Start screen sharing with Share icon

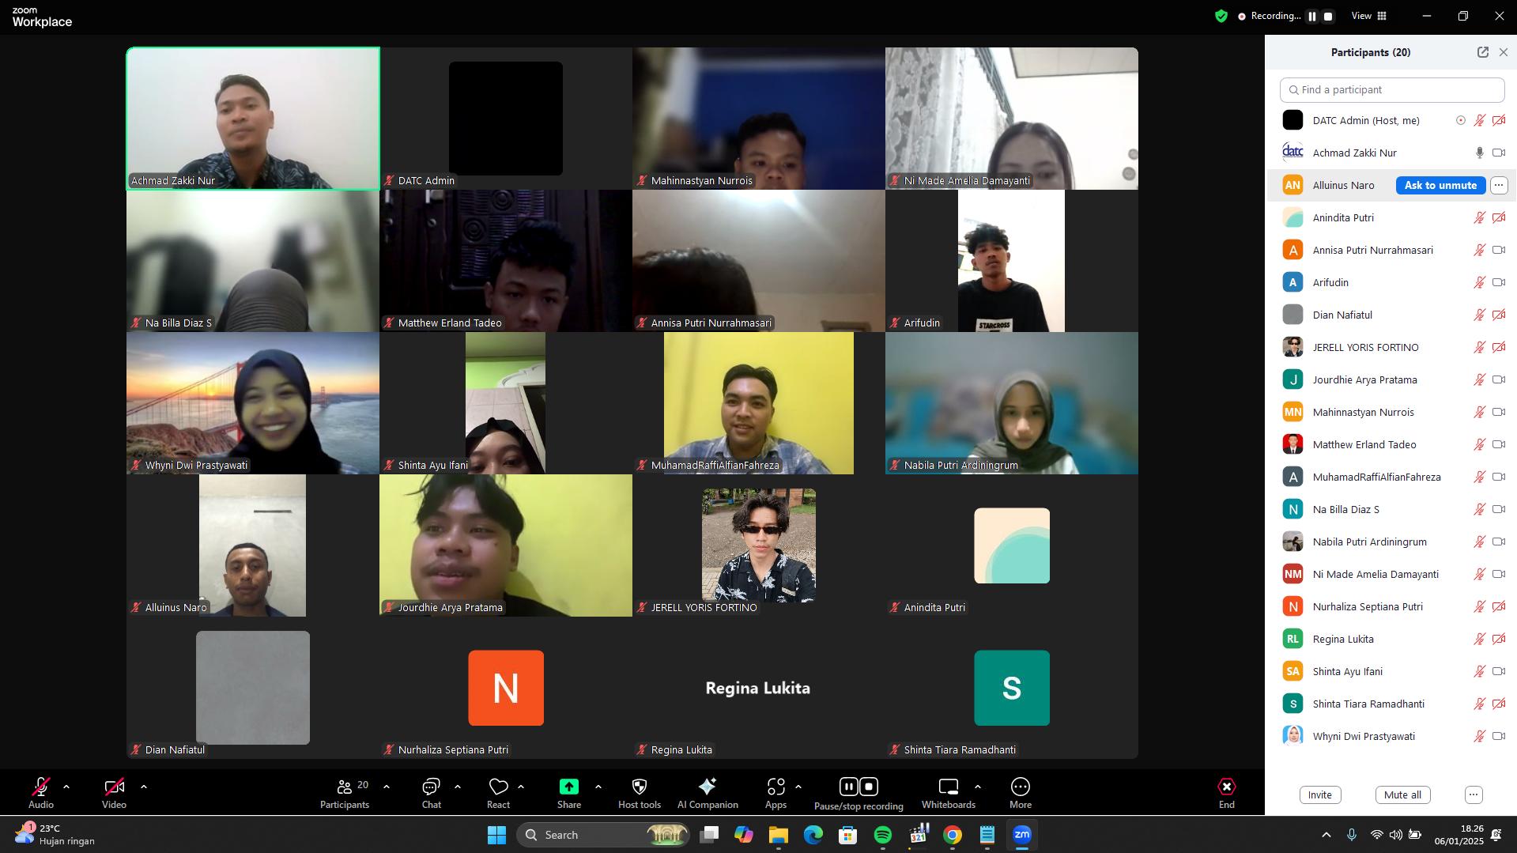pos(568,787)
